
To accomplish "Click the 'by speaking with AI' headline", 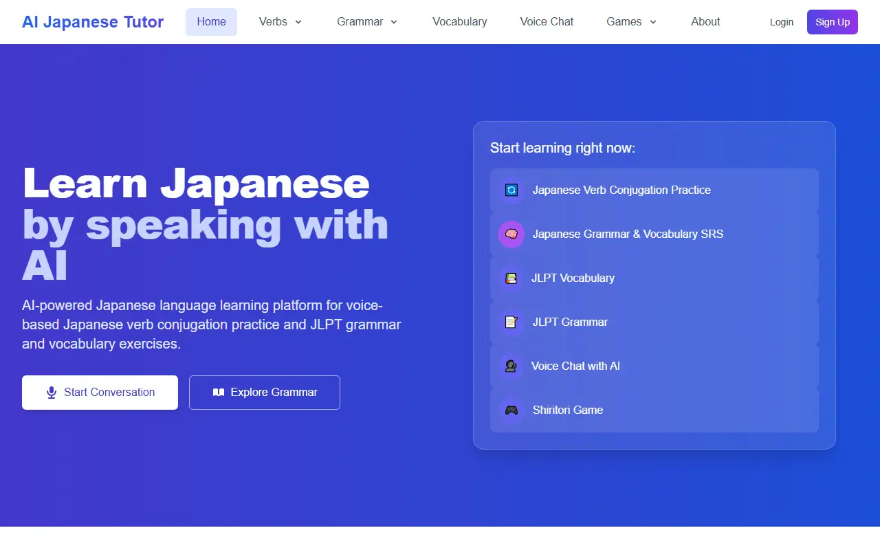I will click(205, 245).
